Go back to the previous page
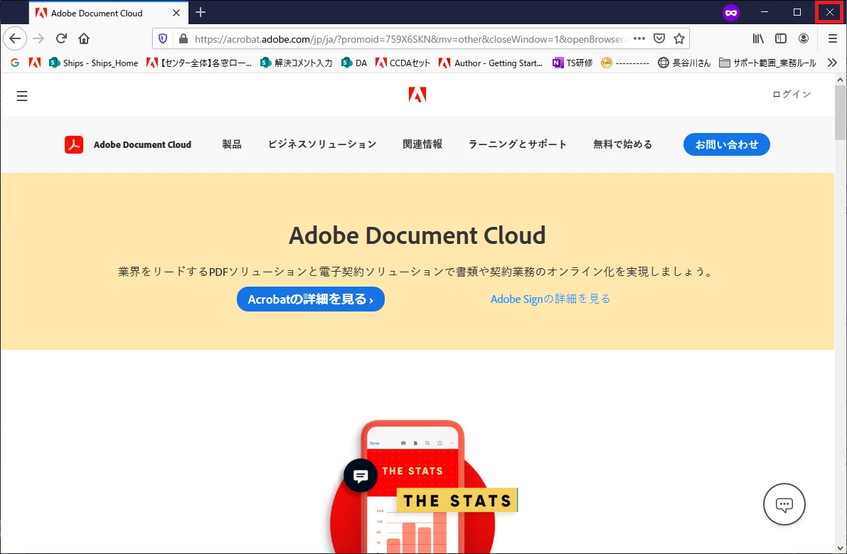 15,38
